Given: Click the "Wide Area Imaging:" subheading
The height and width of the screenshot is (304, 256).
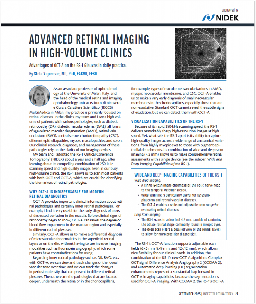Looking at the screenshot, I should tap(148, 180).
